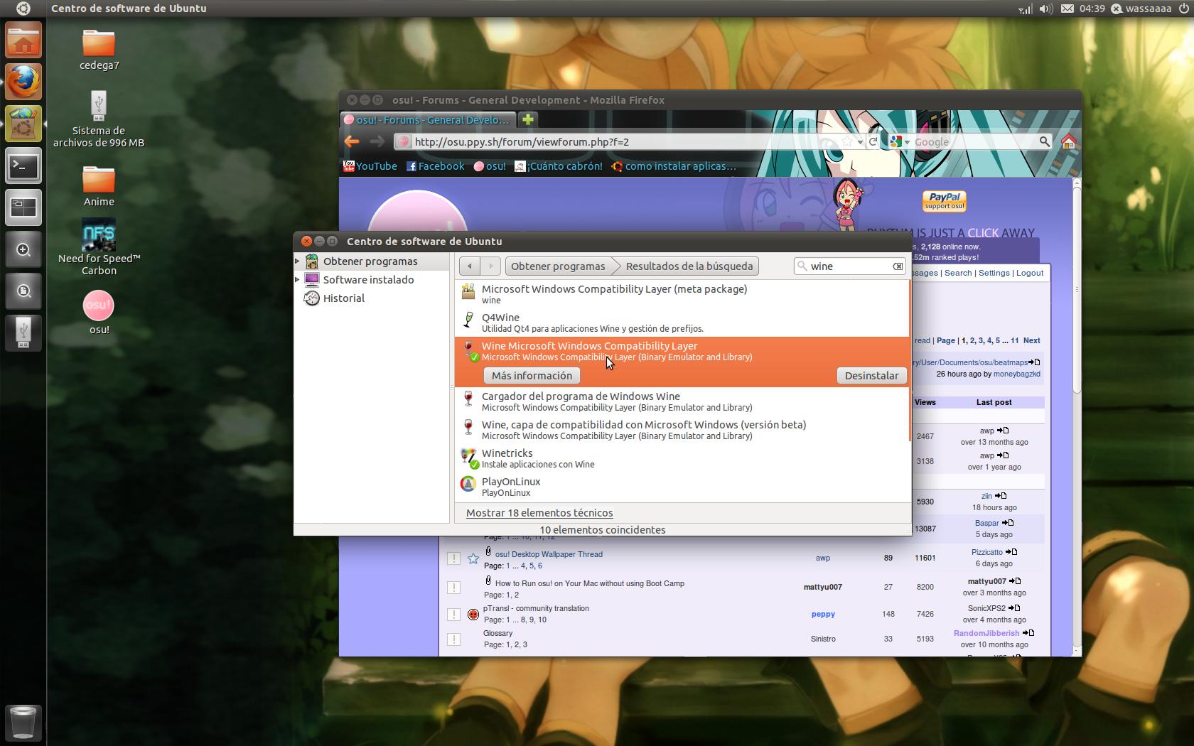Open Facebook bookmark in Firefox
This screenshot has height=746, width=1194.
tap(435, 166)
